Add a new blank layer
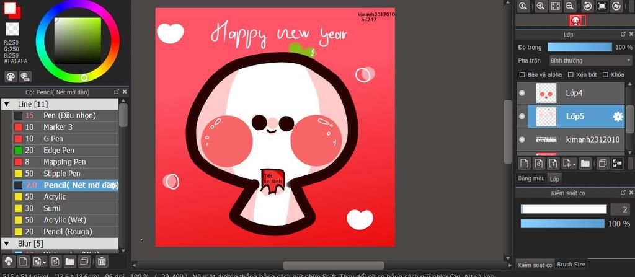This screenshot has height=277, width=635. [x=525, y=163]
